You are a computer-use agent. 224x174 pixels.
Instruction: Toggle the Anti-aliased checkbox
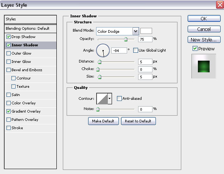(x=119, y=99)
